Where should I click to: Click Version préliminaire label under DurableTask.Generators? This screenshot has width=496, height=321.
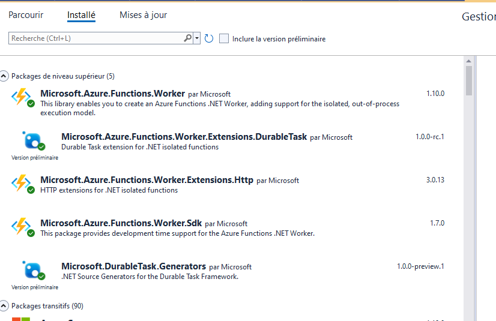(x=35, y=287)
